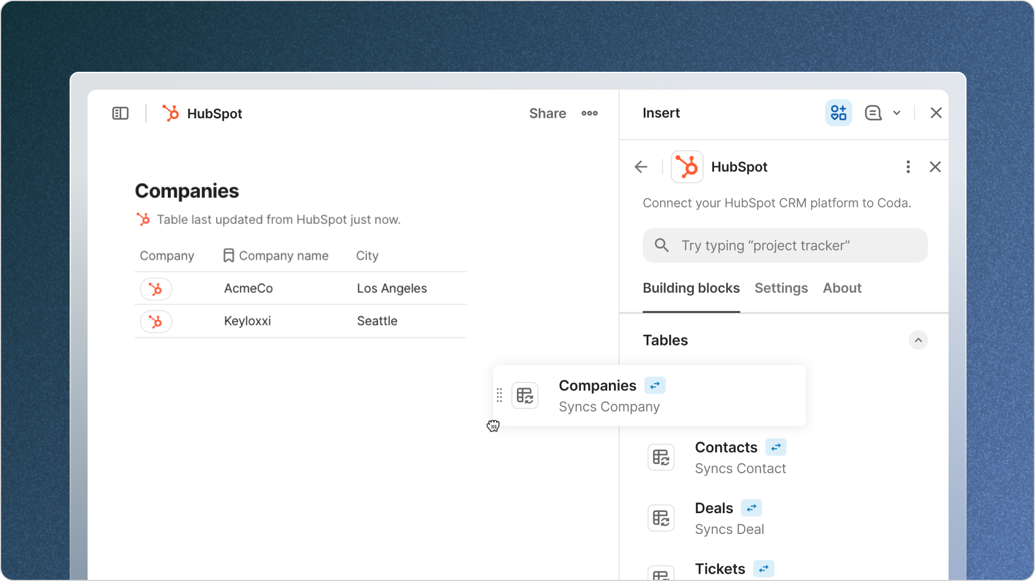
Task: Toggle the sync arrows badge on Deals
Action: click(x=752, y=508)
